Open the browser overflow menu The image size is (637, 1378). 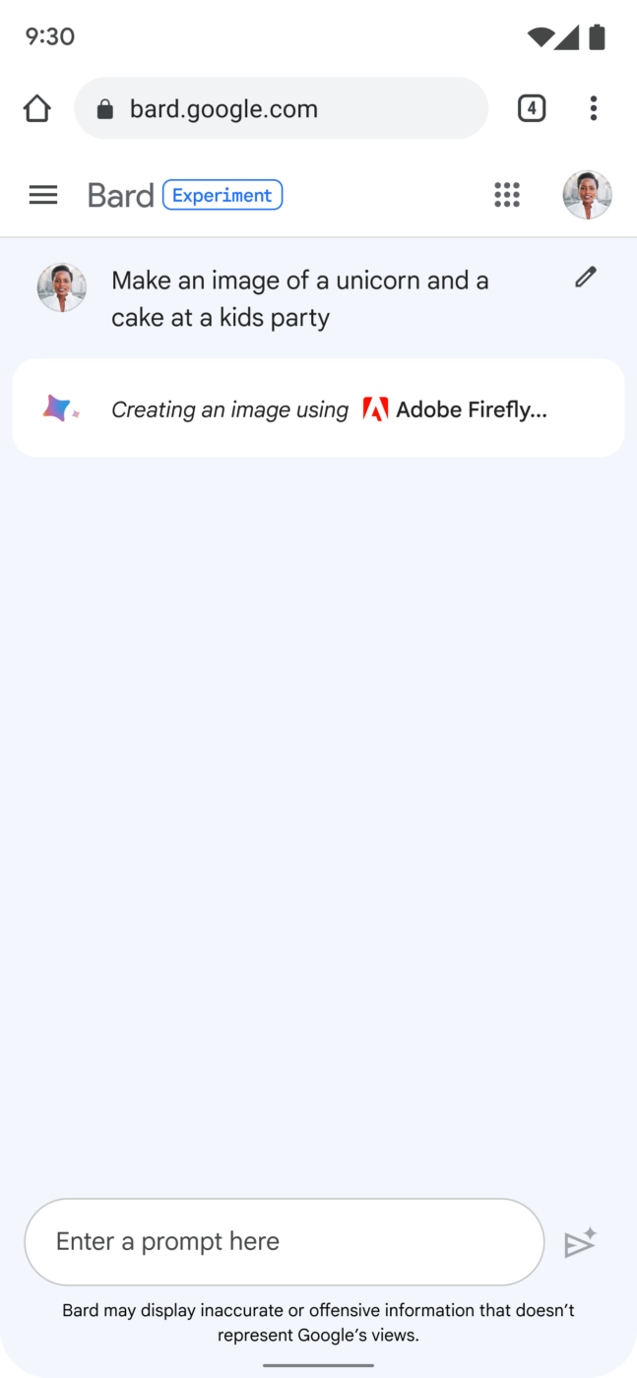(x=594, y=108)
